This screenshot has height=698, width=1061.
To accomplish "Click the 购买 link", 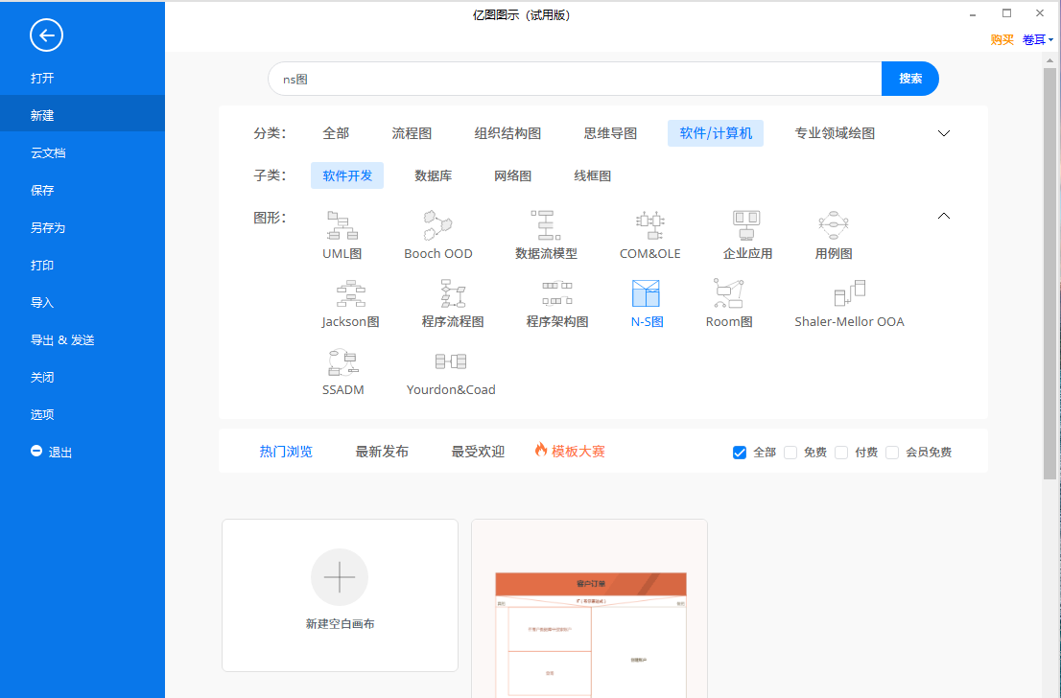I will (1002, 40).
